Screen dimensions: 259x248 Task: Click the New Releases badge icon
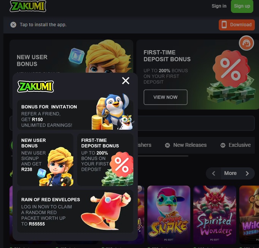167,145
